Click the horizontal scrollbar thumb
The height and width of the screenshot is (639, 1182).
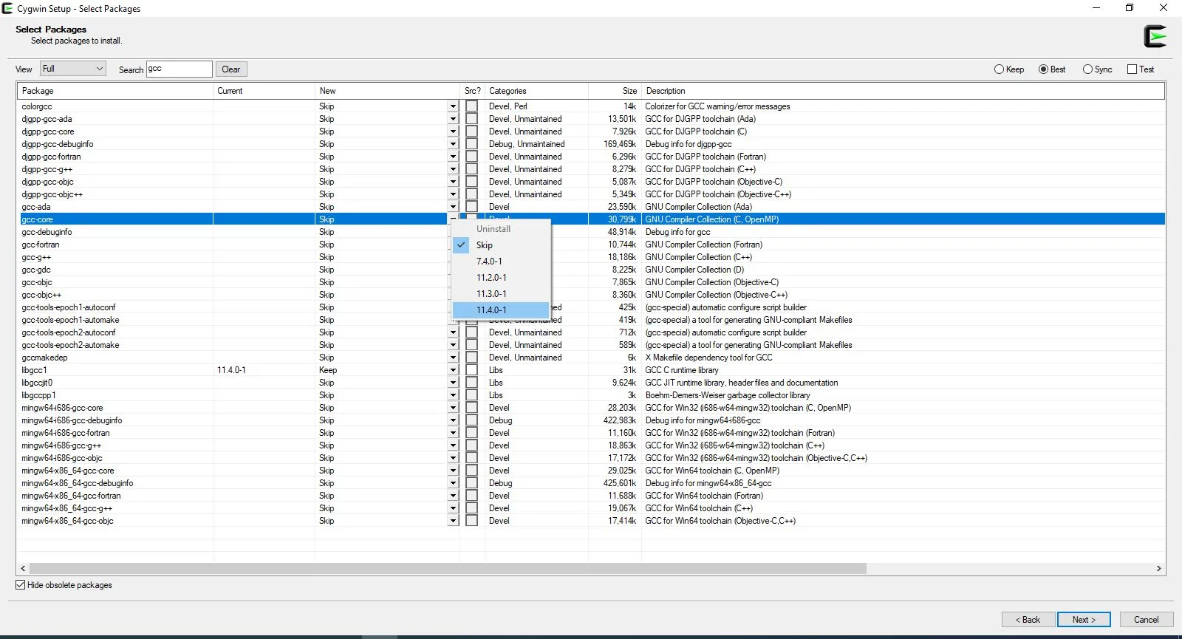point(448,568)
